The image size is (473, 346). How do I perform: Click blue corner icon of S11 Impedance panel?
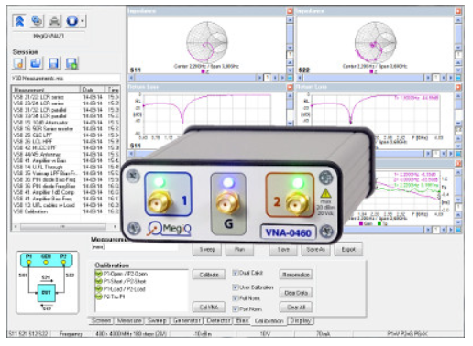[x=290, y=78]
